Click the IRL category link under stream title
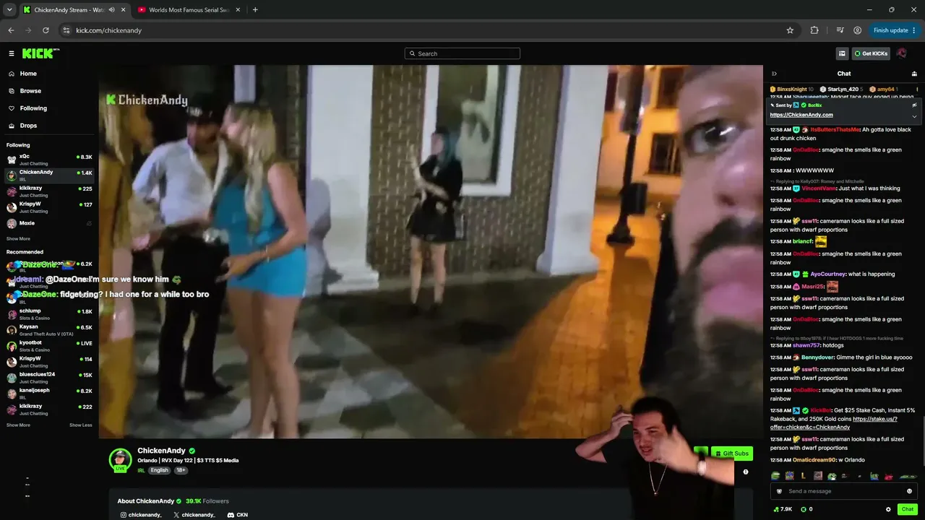The width and height of the screenshot is (925, 520). [142, 470]
